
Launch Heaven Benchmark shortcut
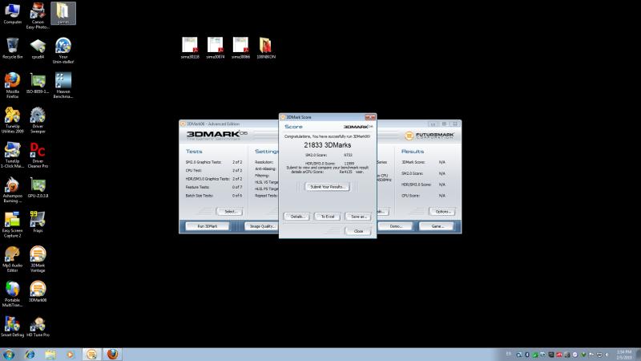(x=63, y=85)
